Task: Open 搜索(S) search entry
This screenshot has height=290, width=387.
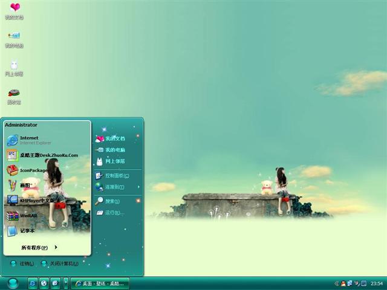Action: pyautogui.click(x=108, y=201)
